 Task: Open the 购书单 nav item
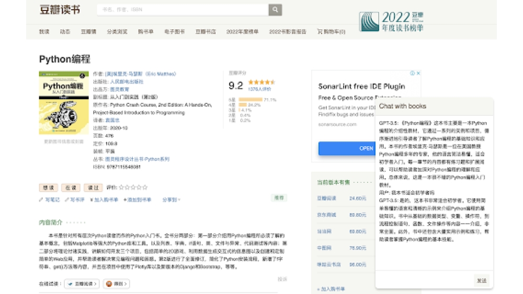146,32
